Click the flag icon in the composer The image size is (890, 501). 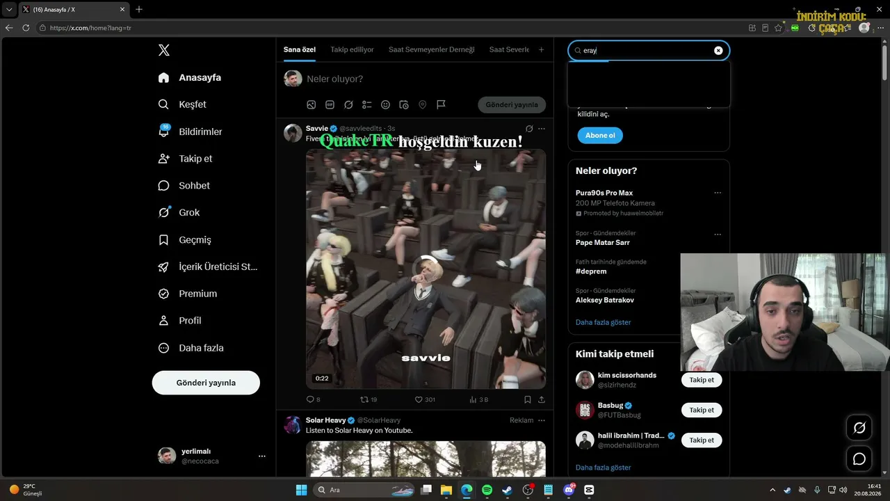[441, 105]
